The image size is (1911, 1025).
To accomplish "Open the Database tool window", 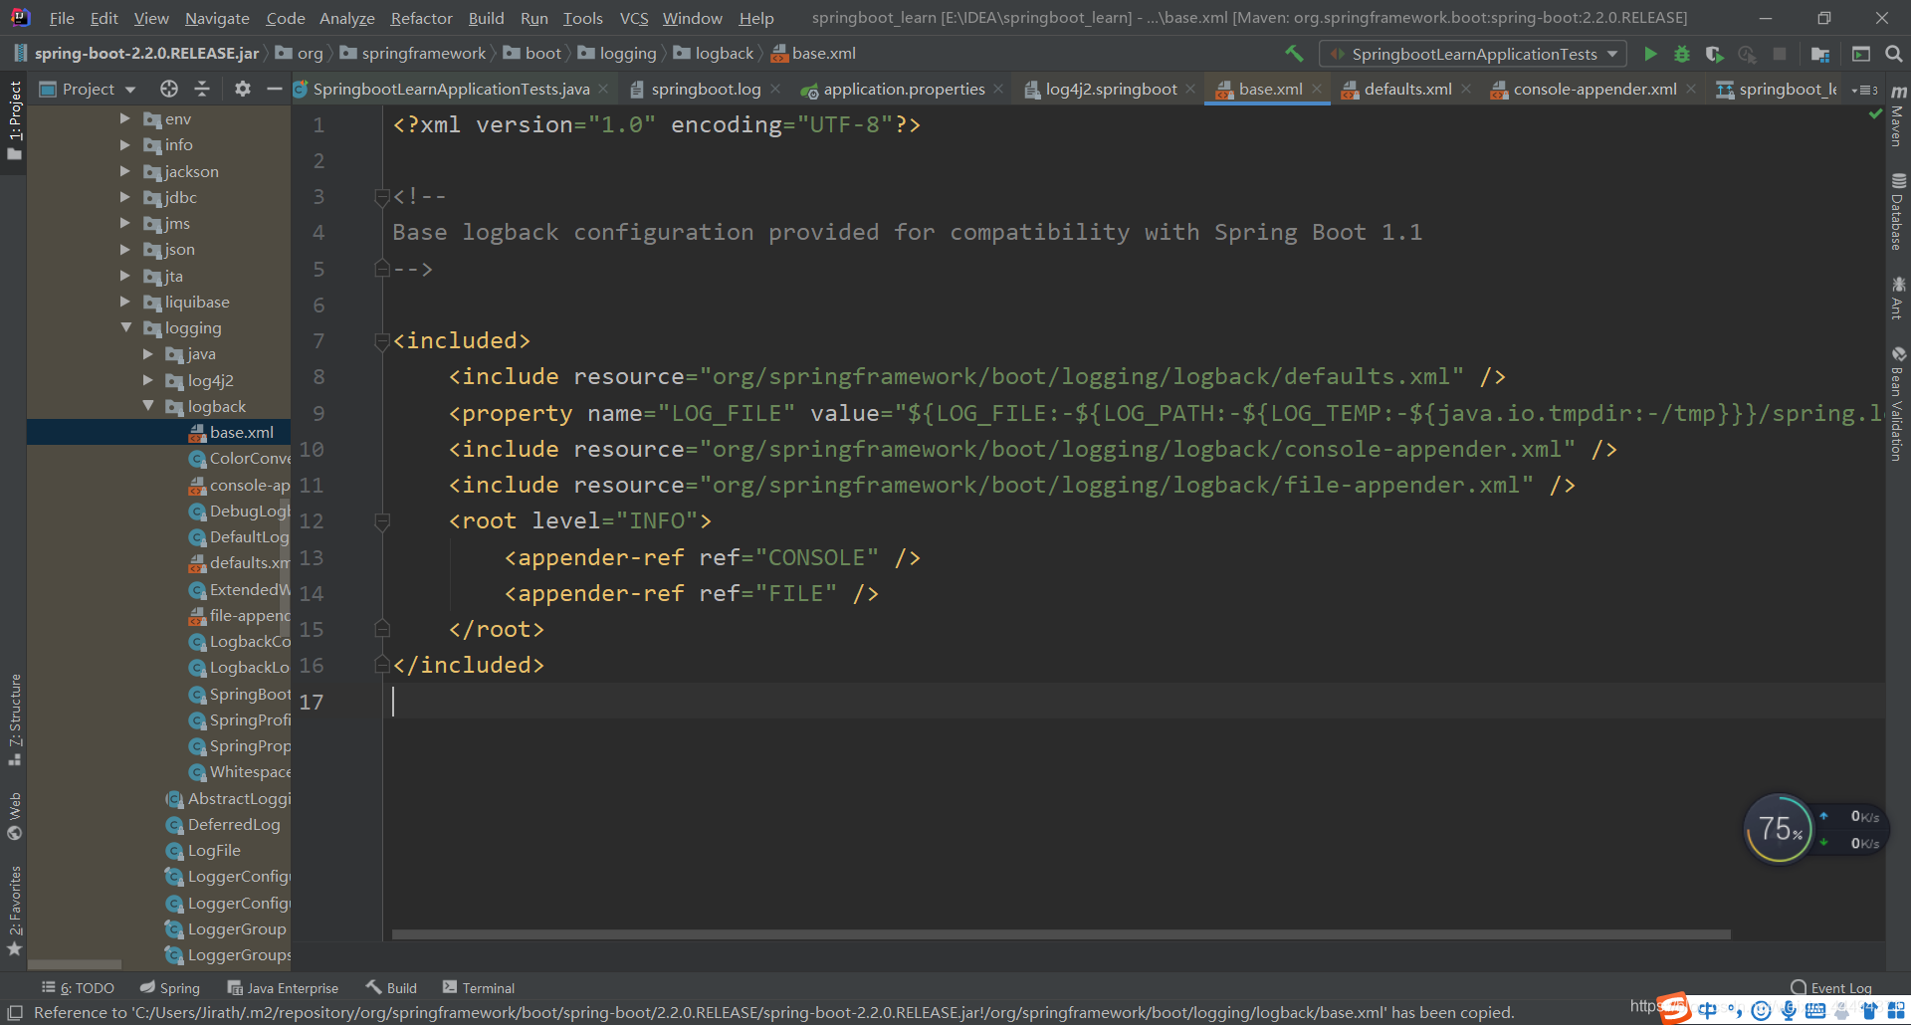I will [1898, 212].
